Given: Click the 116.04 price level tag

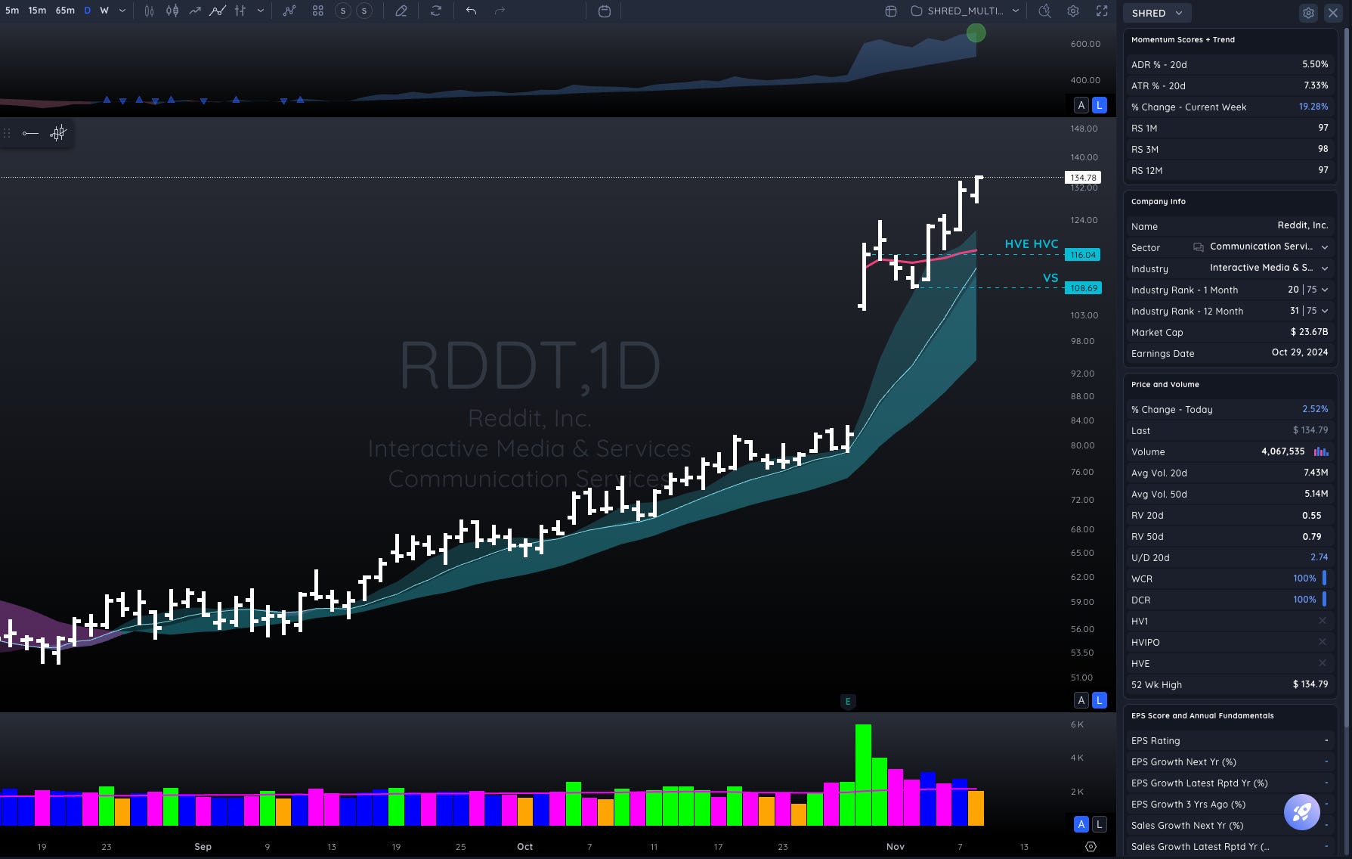Looking at the screenshot, I should point(1083,255).
